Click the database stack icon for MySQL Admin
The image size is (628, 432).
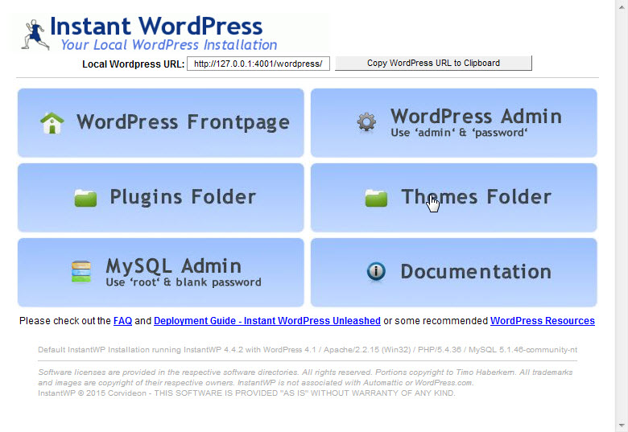[x=81, y=272]
